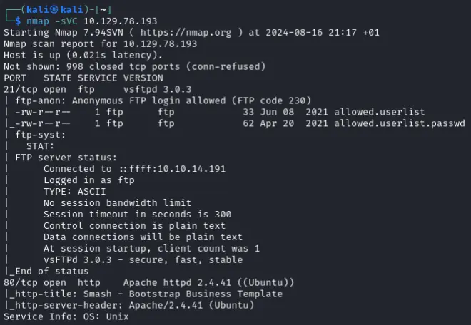
Task: Click the -sVC flag in command
Action: (x=66, y=21)
